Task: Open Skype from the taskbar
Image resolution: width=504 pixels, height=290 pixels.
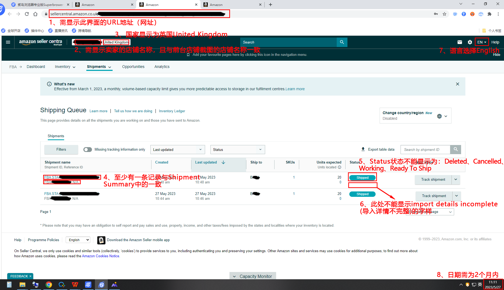Action: click(x=101, y=285)
